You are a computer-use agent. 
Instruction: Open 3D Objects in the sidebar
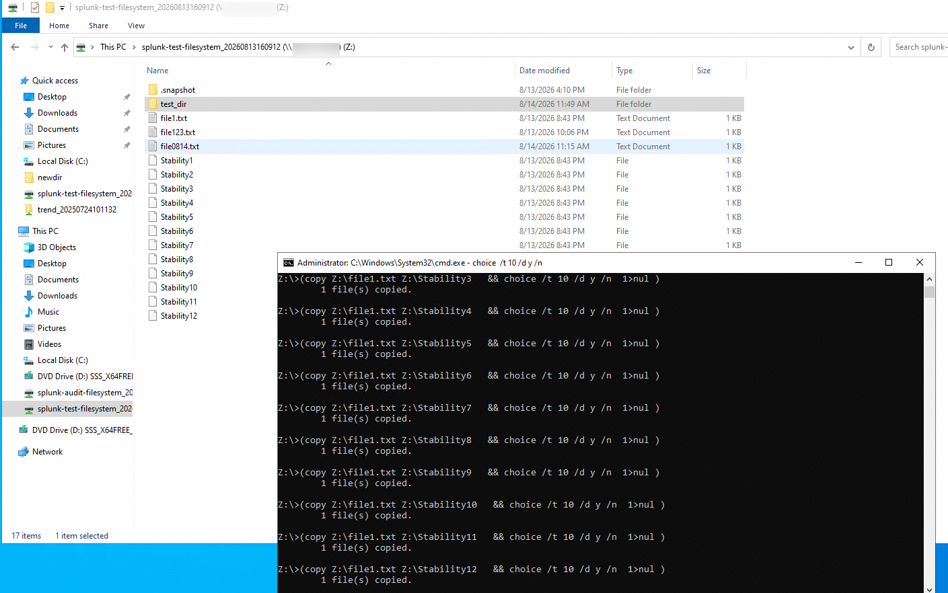57,247
